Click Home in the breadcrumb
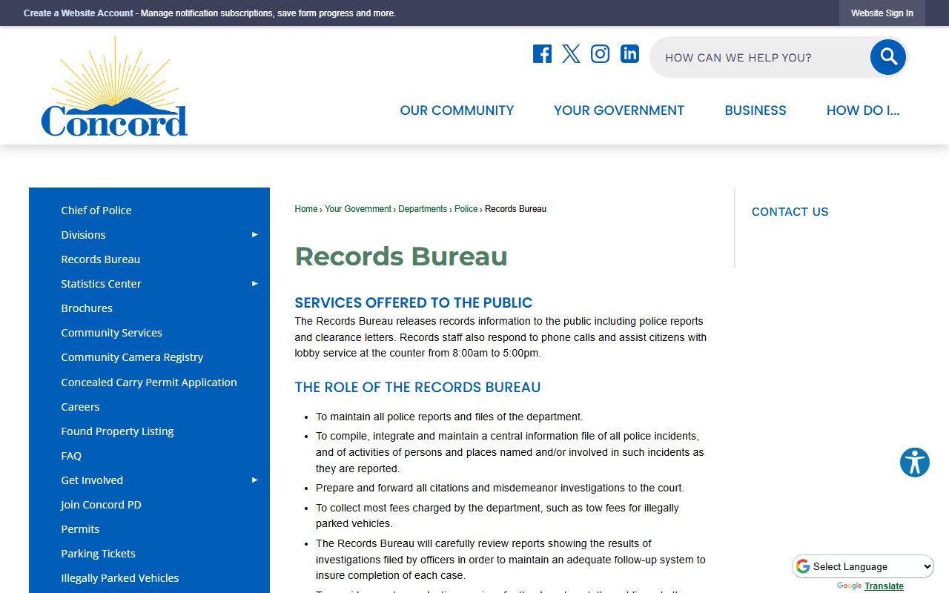 coord(306,209)
